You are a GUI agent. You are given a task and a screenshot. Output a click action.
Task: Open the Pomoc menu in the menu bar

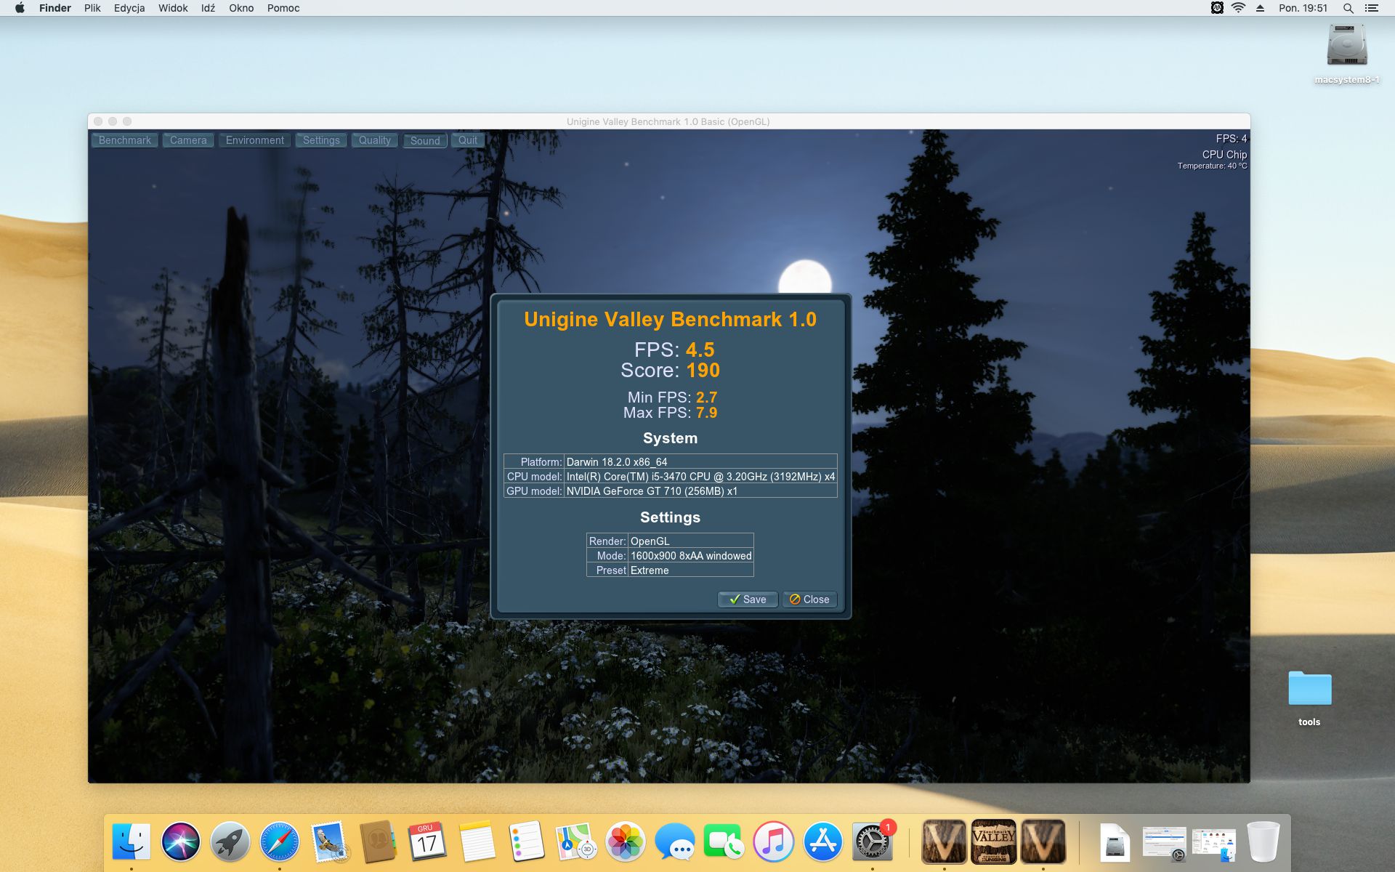coord(283,8)
